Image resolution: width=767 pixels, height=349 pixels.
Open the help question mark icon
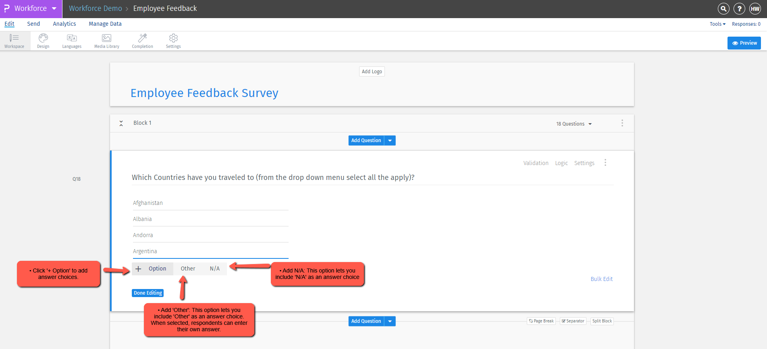pos(739,8)
